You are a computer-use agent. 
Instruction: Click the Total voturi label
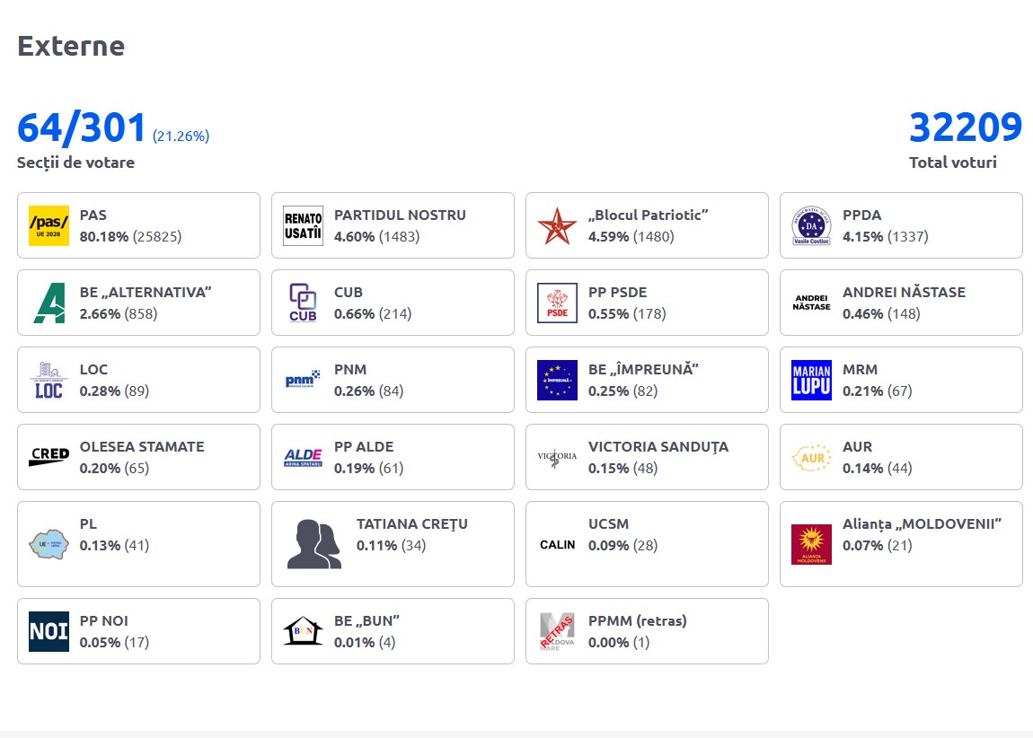tap(953, 163)
